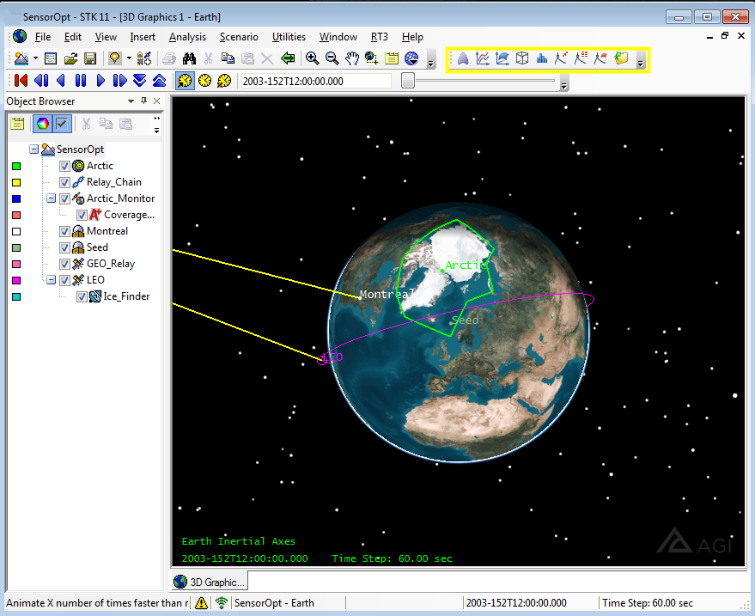Collapse the Arctic_Monitor tree node
Viewport: 755px width, 616px height.
[x=51, y=198]
